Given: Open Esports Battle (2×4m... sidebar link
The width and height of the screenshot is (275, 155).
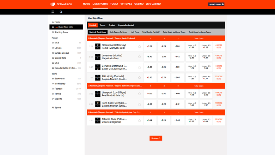Looking at the screenshot, I should [x=66, y=68].
